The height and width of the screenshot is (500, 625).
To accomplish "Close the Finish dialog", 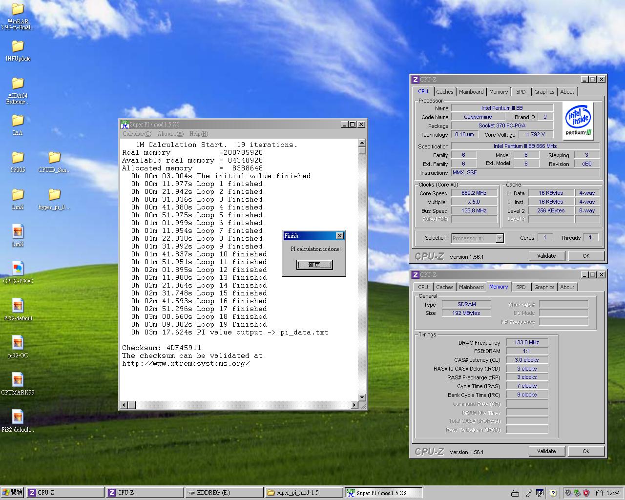I will pyautogui.click(x=340, y=236).
